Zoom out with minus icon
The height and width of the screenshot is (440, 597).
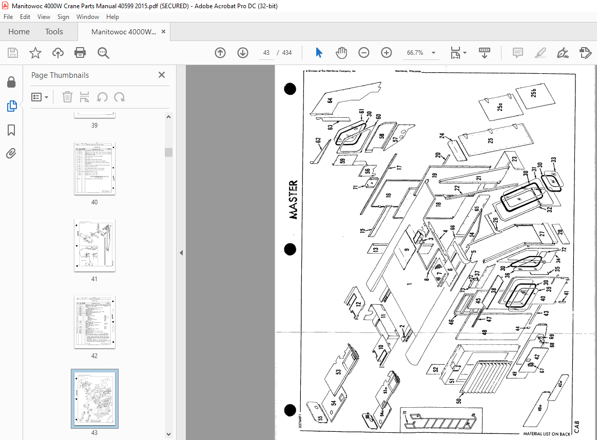click(x=363, y=53)
